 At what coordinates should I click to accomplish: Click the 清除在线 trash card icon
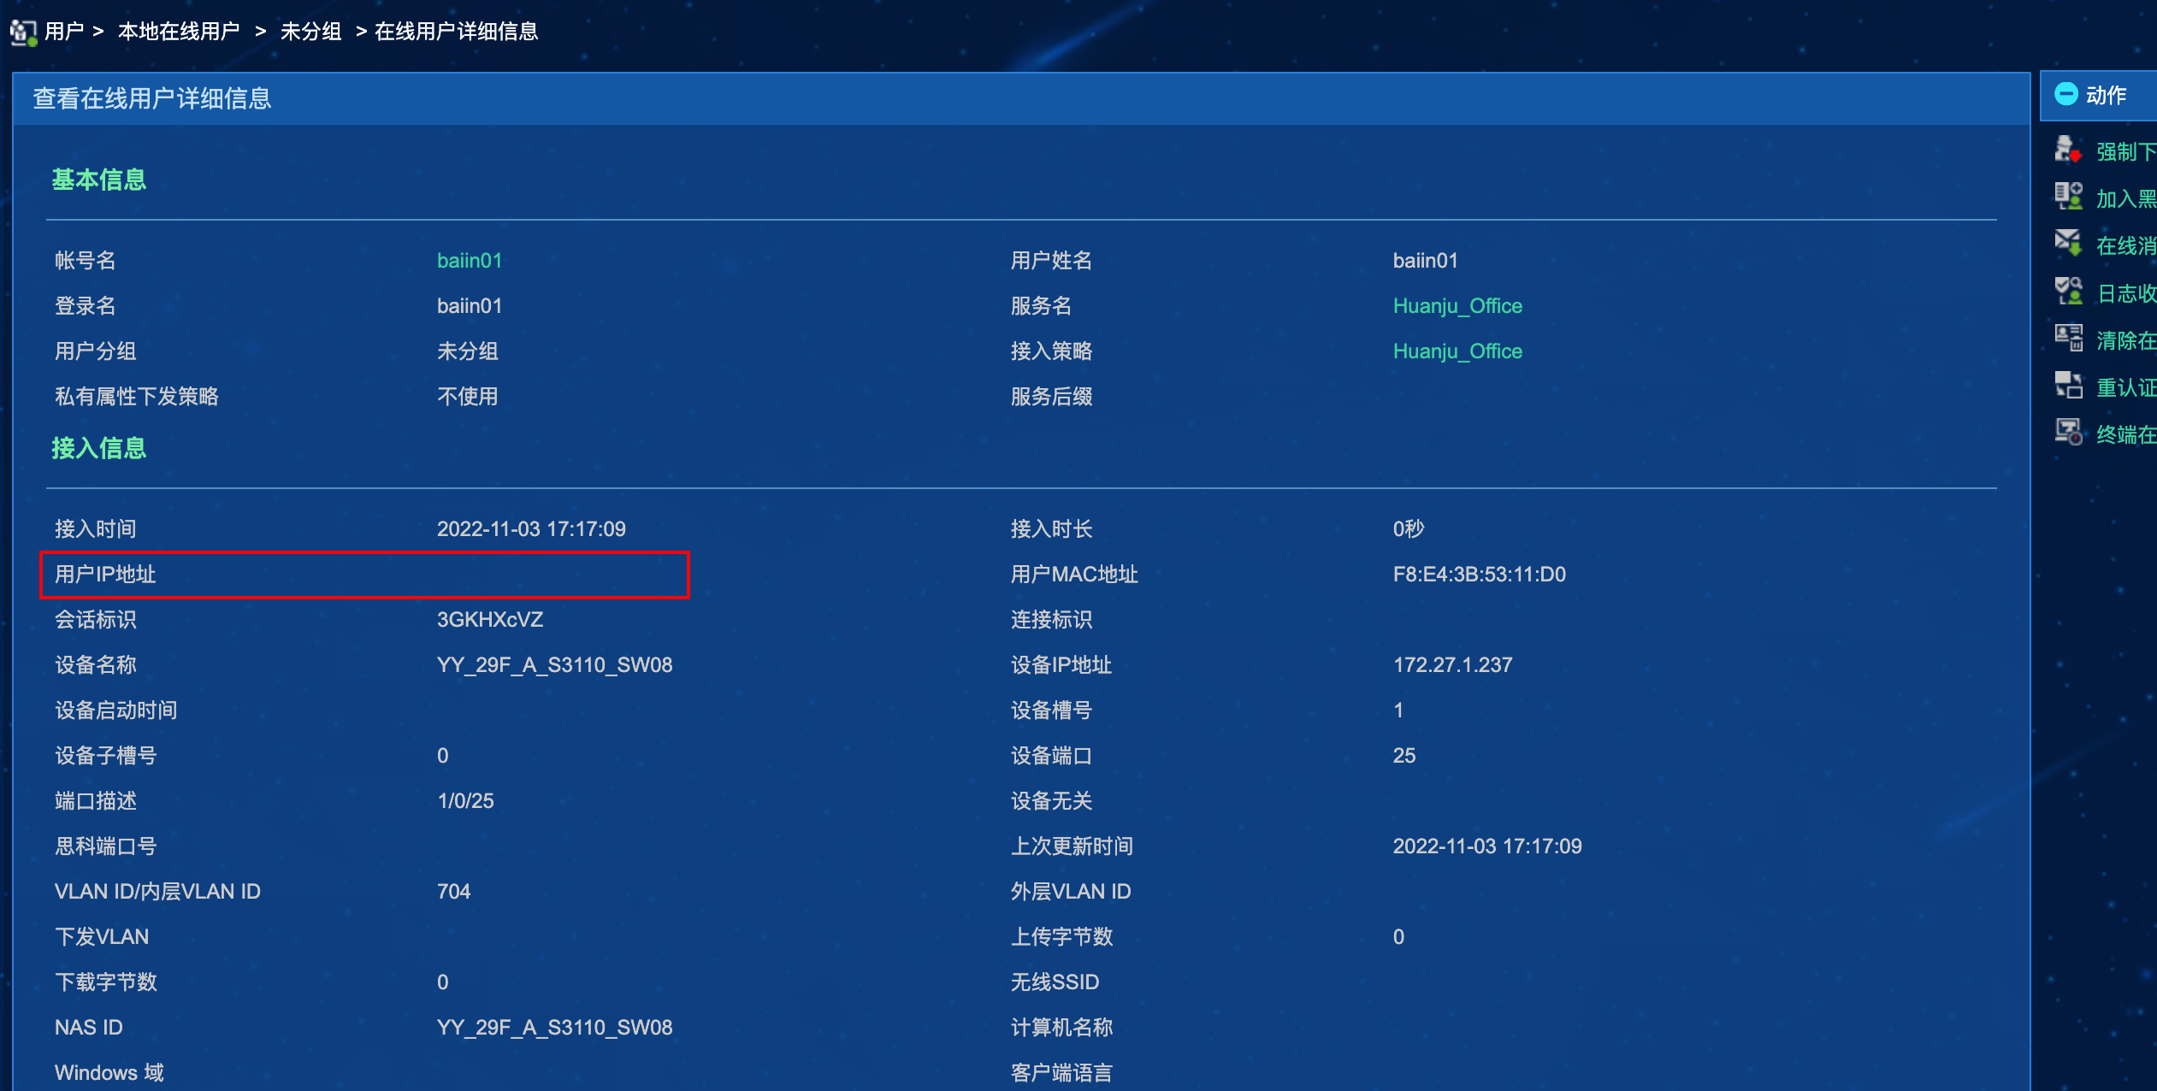tap(2068, 339)
